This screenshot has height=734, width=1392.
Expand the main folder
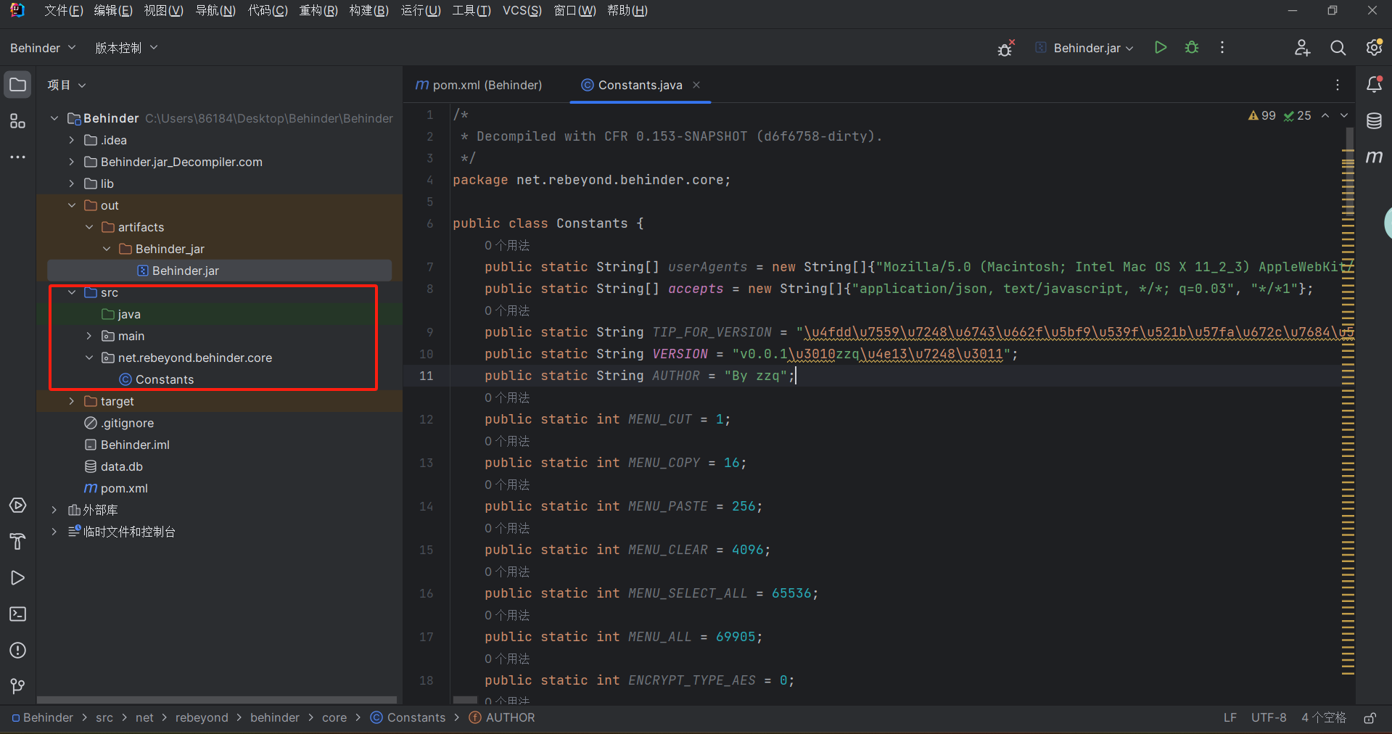coord(88,336)
